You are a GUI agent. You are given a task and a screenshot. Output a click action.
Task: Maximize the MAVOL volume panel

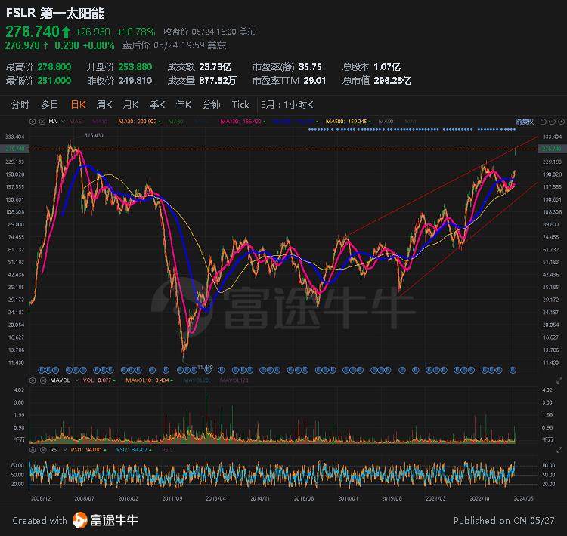point(559,380)
